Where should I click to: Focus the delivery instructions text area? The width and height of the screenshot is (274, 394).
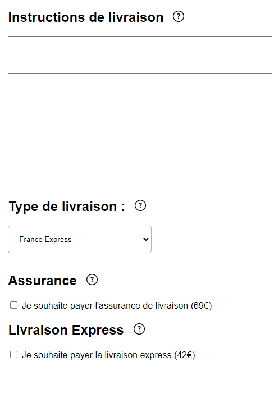[140, 55]
